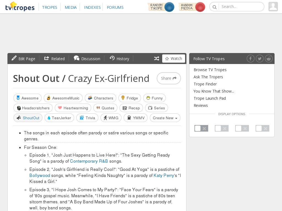Click the Follow TV Tropes heading
Screen dimensions: 282x211
click(209, 59)
